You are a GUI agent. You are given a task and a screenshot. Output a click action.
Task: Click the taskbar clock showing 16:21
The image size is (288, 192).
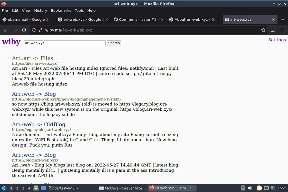point(282,188)
